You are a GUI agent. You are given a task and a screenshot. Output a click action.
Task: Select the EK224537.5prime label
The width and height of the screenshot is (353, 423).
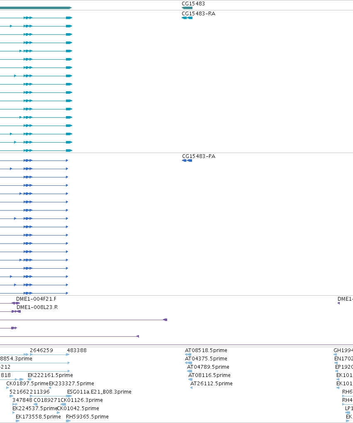[x=35, y=408]
